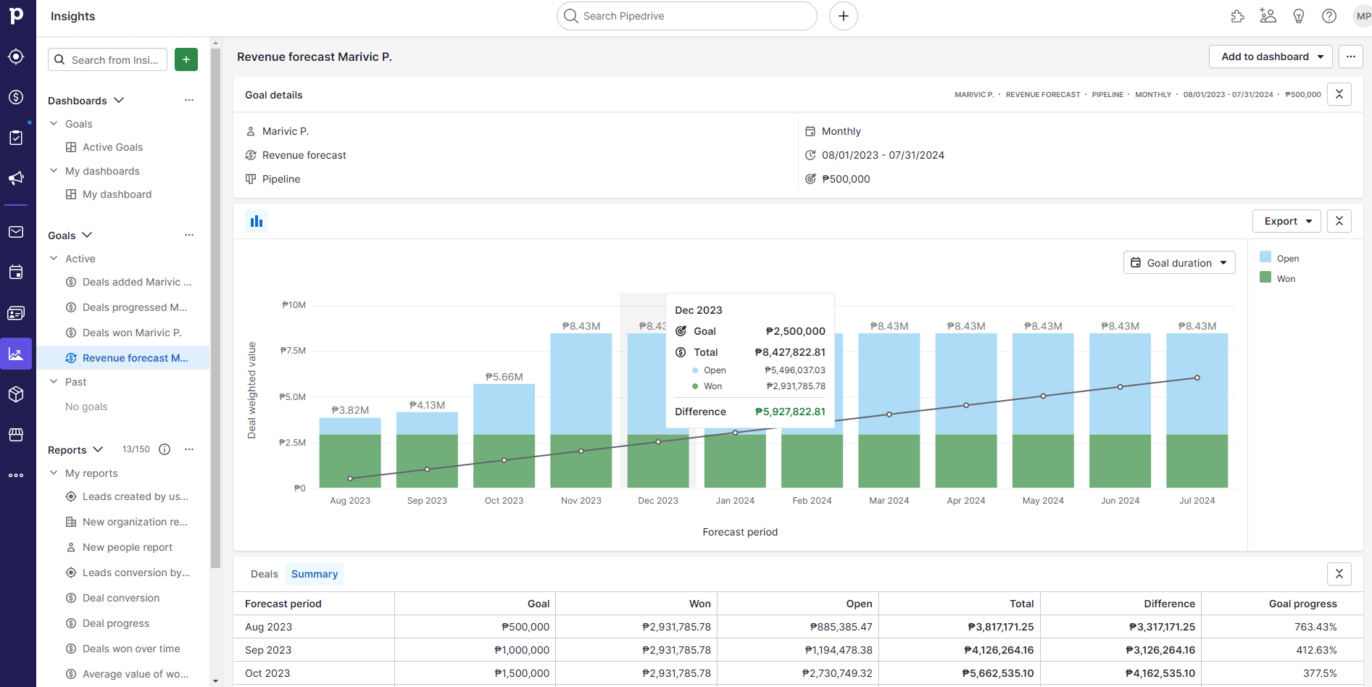Open My dashboard item
Viewport: 1372px width, 687px height.
(117, 194)
